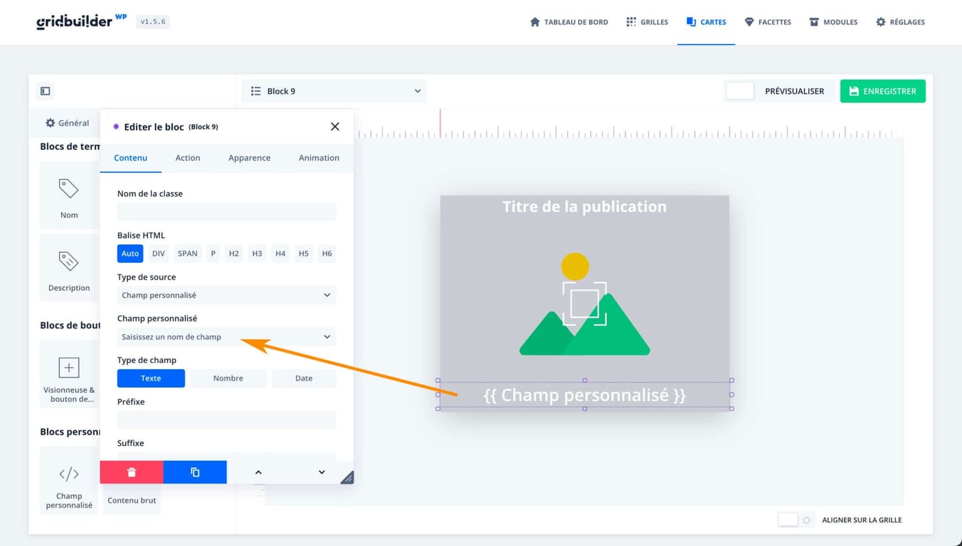The image size is (962, 546).
Task: Click the Enregistrer button
Action: [882, 91]
